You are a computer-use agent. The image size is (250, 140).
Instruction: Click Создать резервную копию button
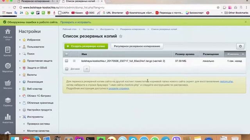86,46
